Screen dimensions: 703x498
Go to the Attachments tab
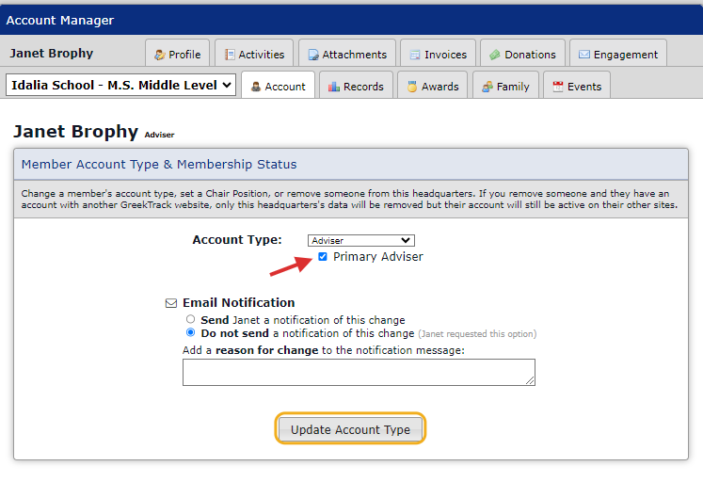pos(347,55)
